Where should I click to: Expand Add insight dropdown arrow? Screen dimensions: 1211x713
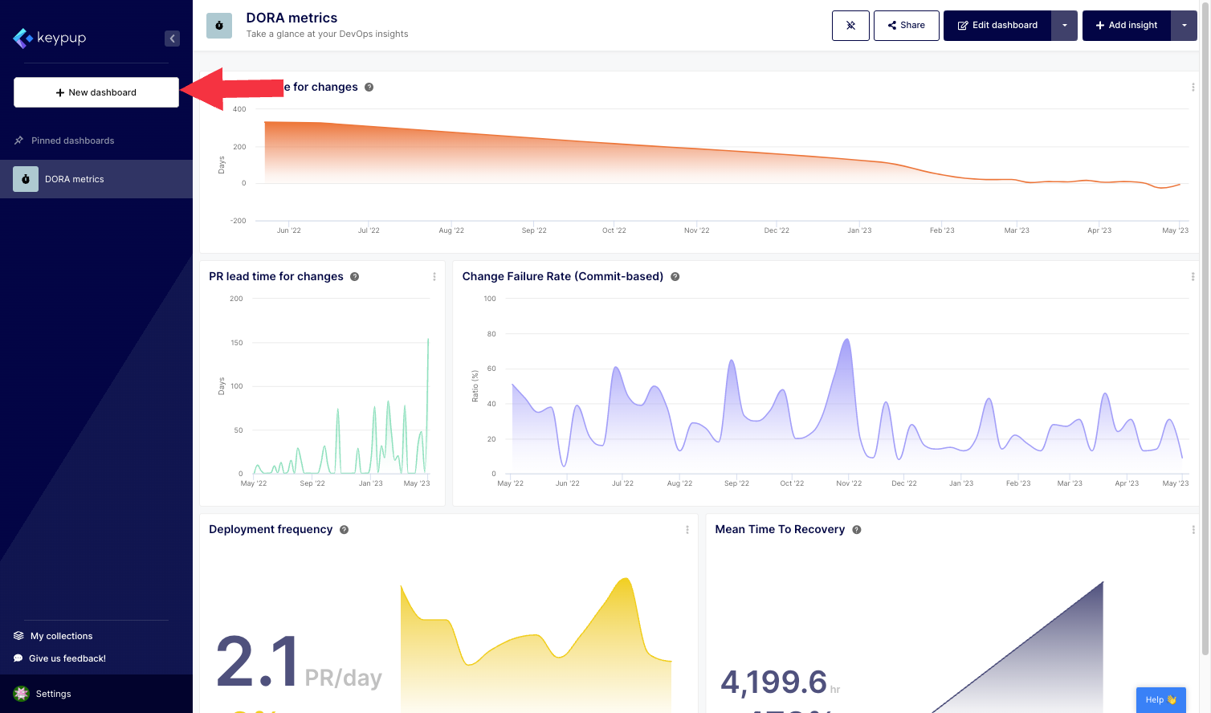pos(1184,26)
